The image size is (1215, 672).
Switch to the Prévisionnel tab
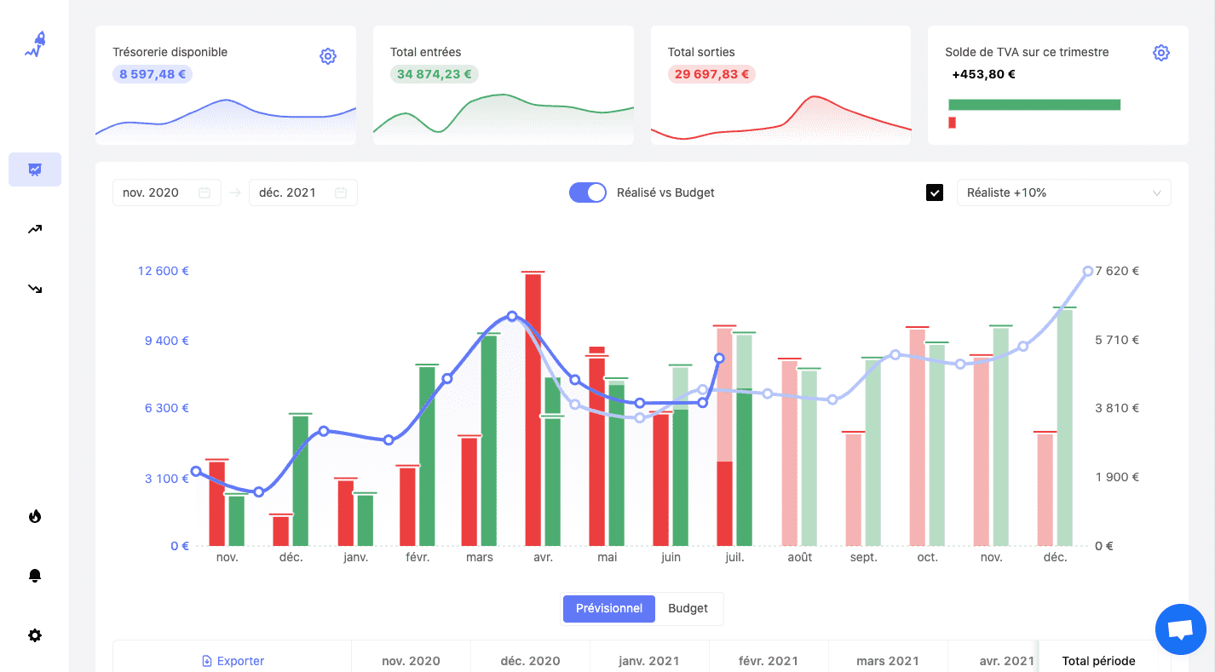(608, 608)
